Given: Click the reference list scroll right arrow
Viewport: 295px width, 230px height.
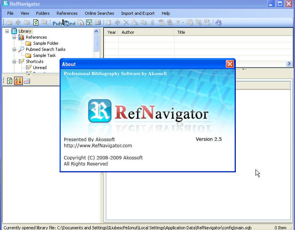Looking at the screenshot, I should click(289, 63).
